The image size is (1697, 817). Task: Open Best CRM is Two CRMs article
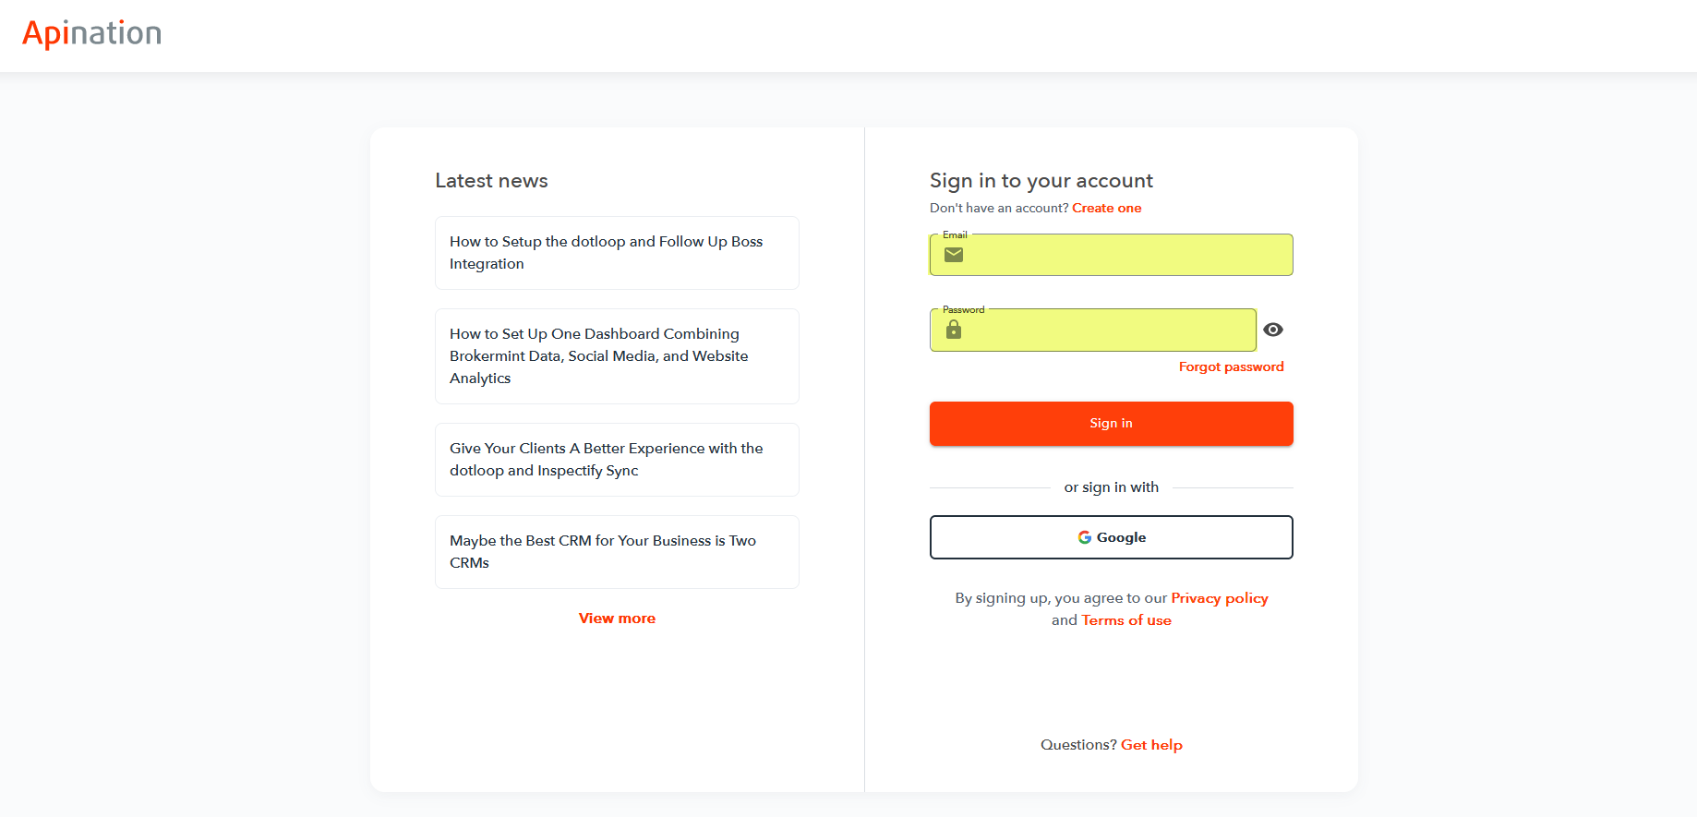[x=617, y=552]
